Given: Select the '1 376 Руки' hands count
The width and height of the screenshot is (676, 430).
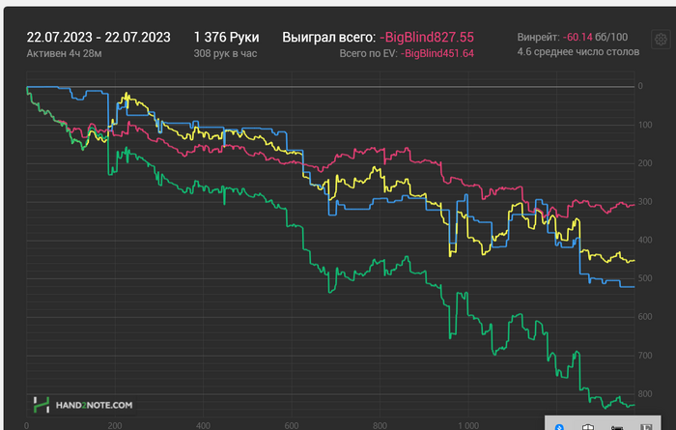Looking at the screenshot, I should 226,37.
